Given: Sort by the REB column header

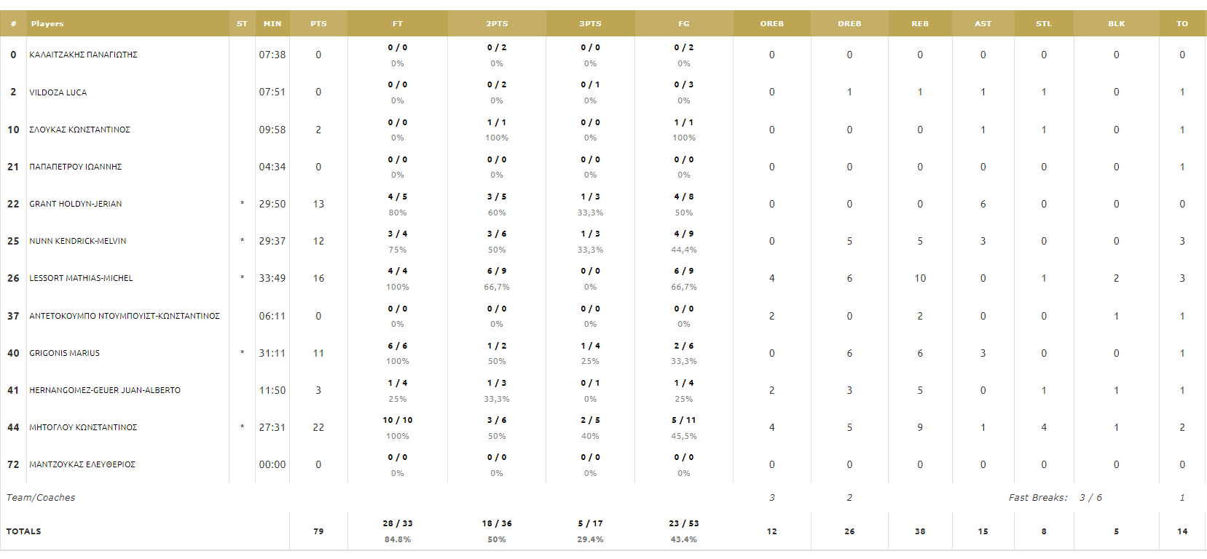Looking at the screenshot, I should click(x=920, y=23).
